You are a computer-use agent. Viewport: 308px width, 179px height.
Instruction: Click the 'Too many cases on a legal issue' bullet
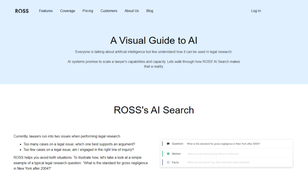pos(79,144)
